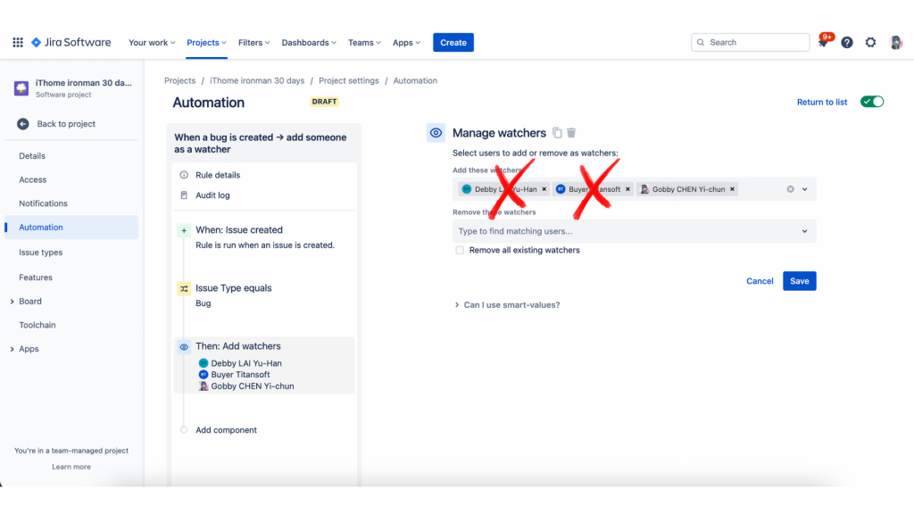Click the Learn more link
914x514 pixels.
point(71,467)
